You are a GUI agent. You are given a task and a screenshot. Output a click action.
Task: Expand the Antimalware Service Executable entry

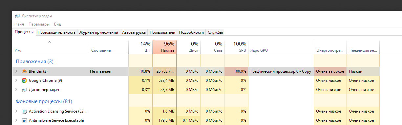[x=16, y=120]
